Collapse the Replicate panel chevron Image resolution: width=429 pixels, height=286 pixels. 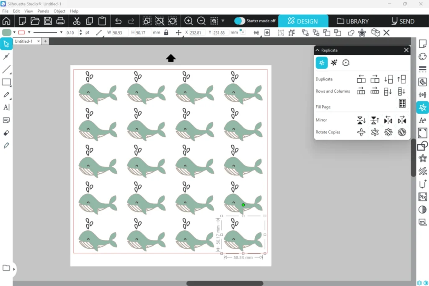(318, 50)
